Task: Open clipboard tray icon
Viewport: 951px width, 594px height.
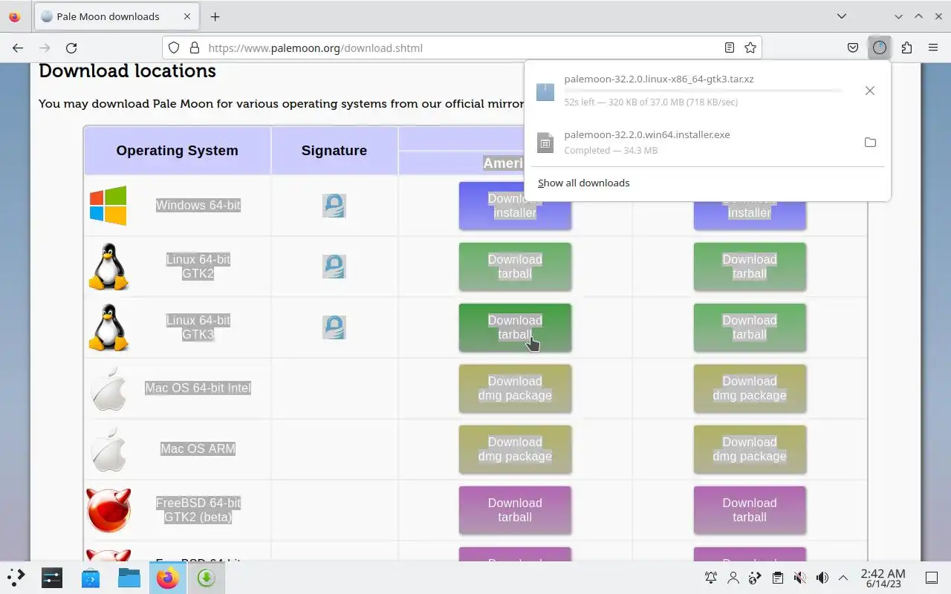Action: 777,578
